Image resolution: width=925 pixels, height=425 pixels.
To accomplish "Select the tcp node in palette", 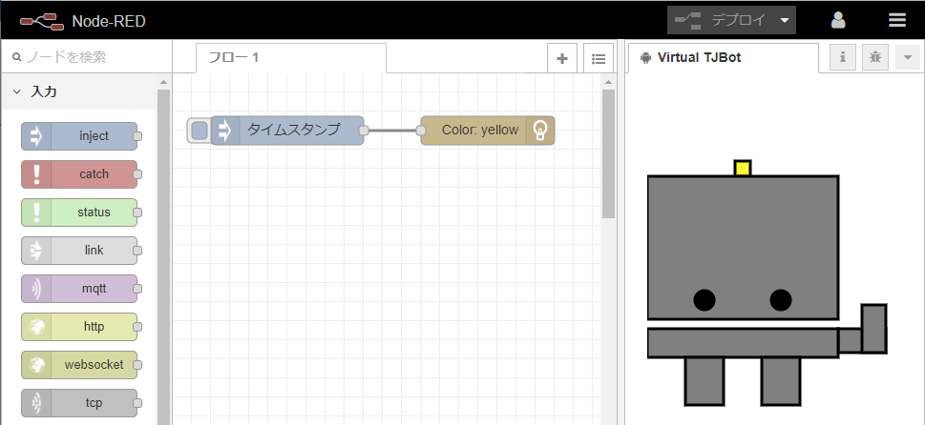I will pos(79,403).
